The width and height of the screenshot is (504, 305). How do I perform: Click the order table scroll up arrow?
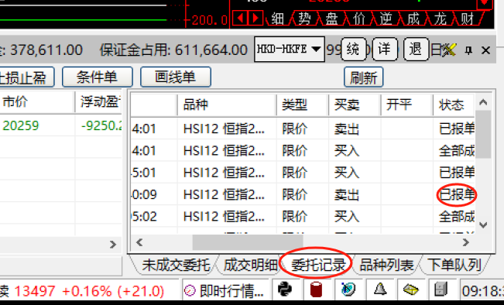483,102
